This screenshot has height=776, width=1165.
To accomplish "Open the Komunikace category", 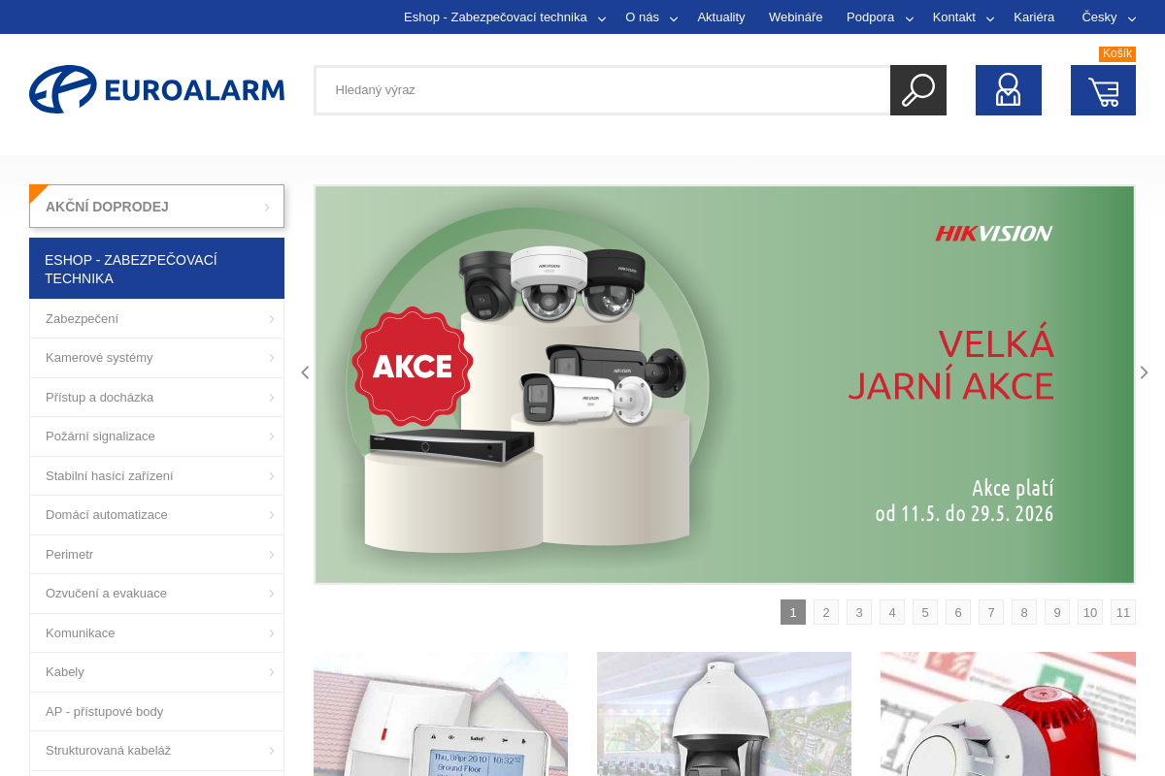I will (x=156, y=633).
